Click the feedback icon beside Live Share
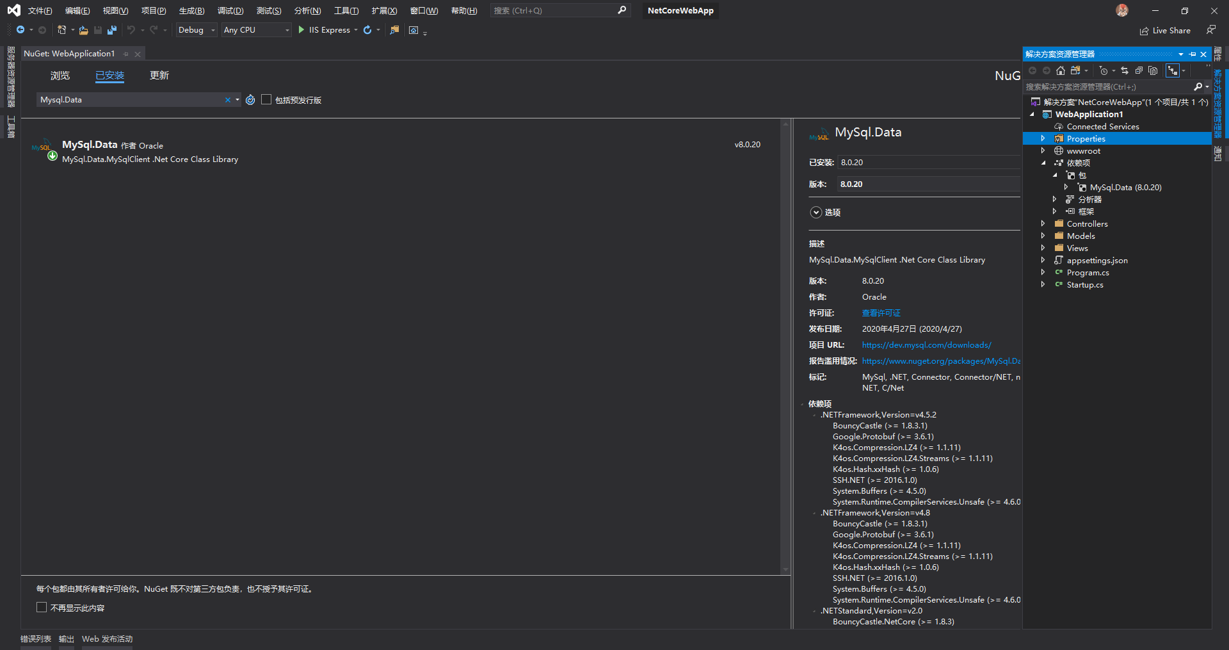Screen dimensions: 1229x650 pyautogui.click(x=1211, y=30)
